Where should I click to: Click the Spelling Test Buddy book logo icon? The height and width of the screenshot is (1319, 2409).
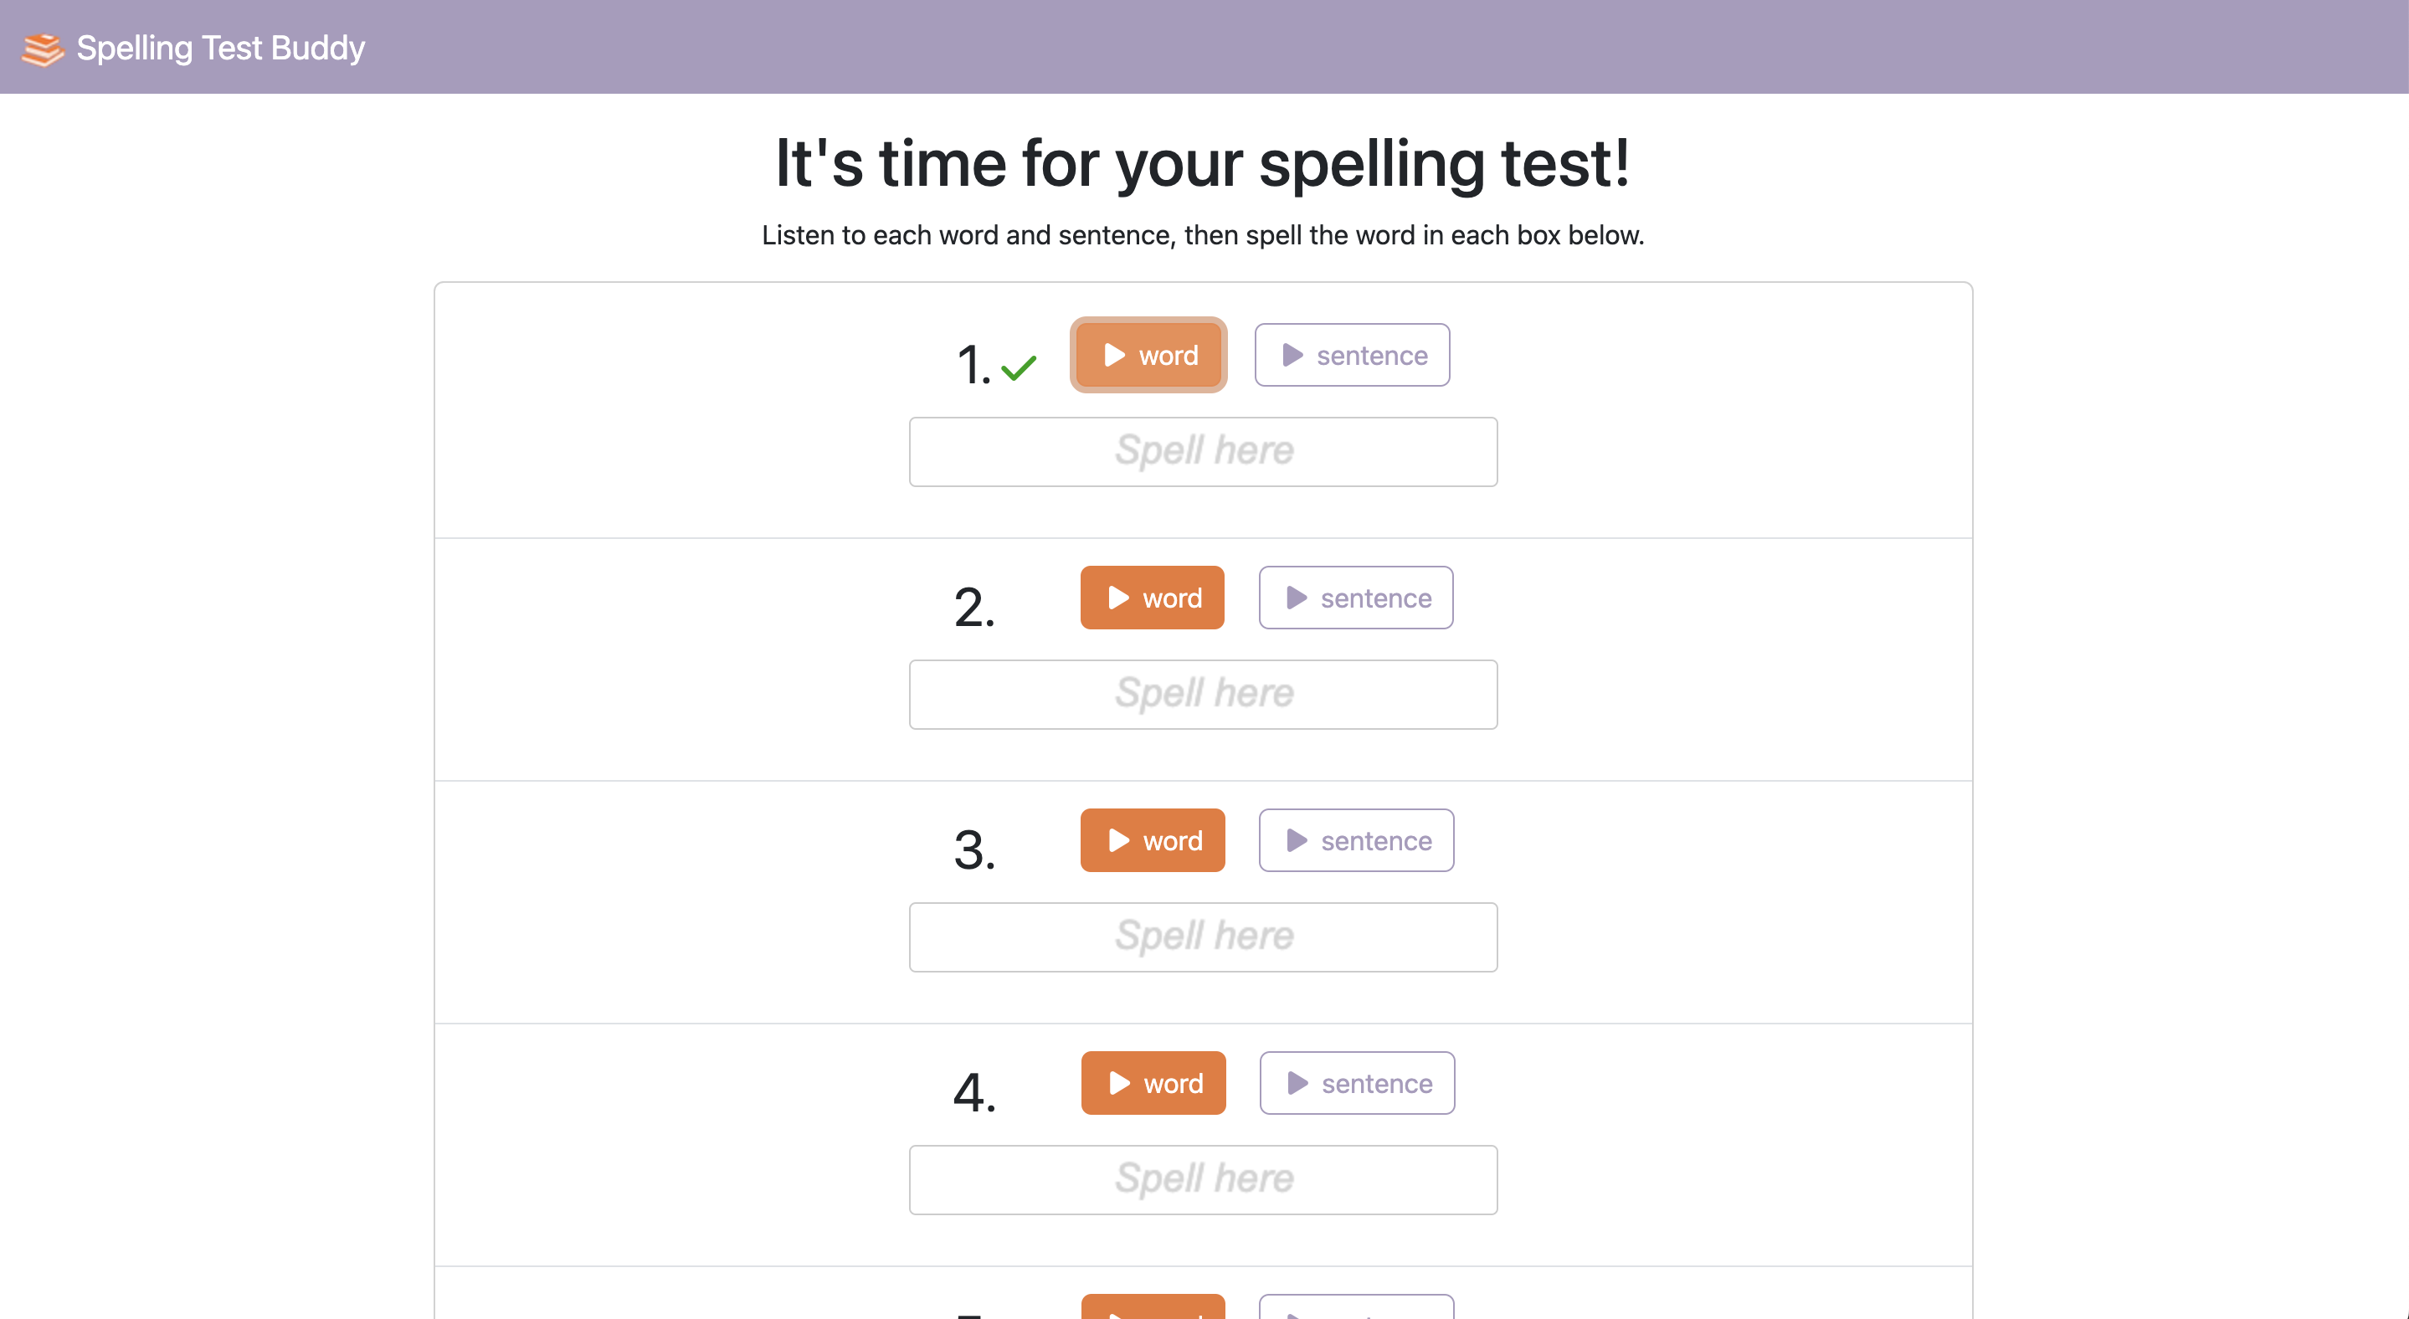pos(43,47)
